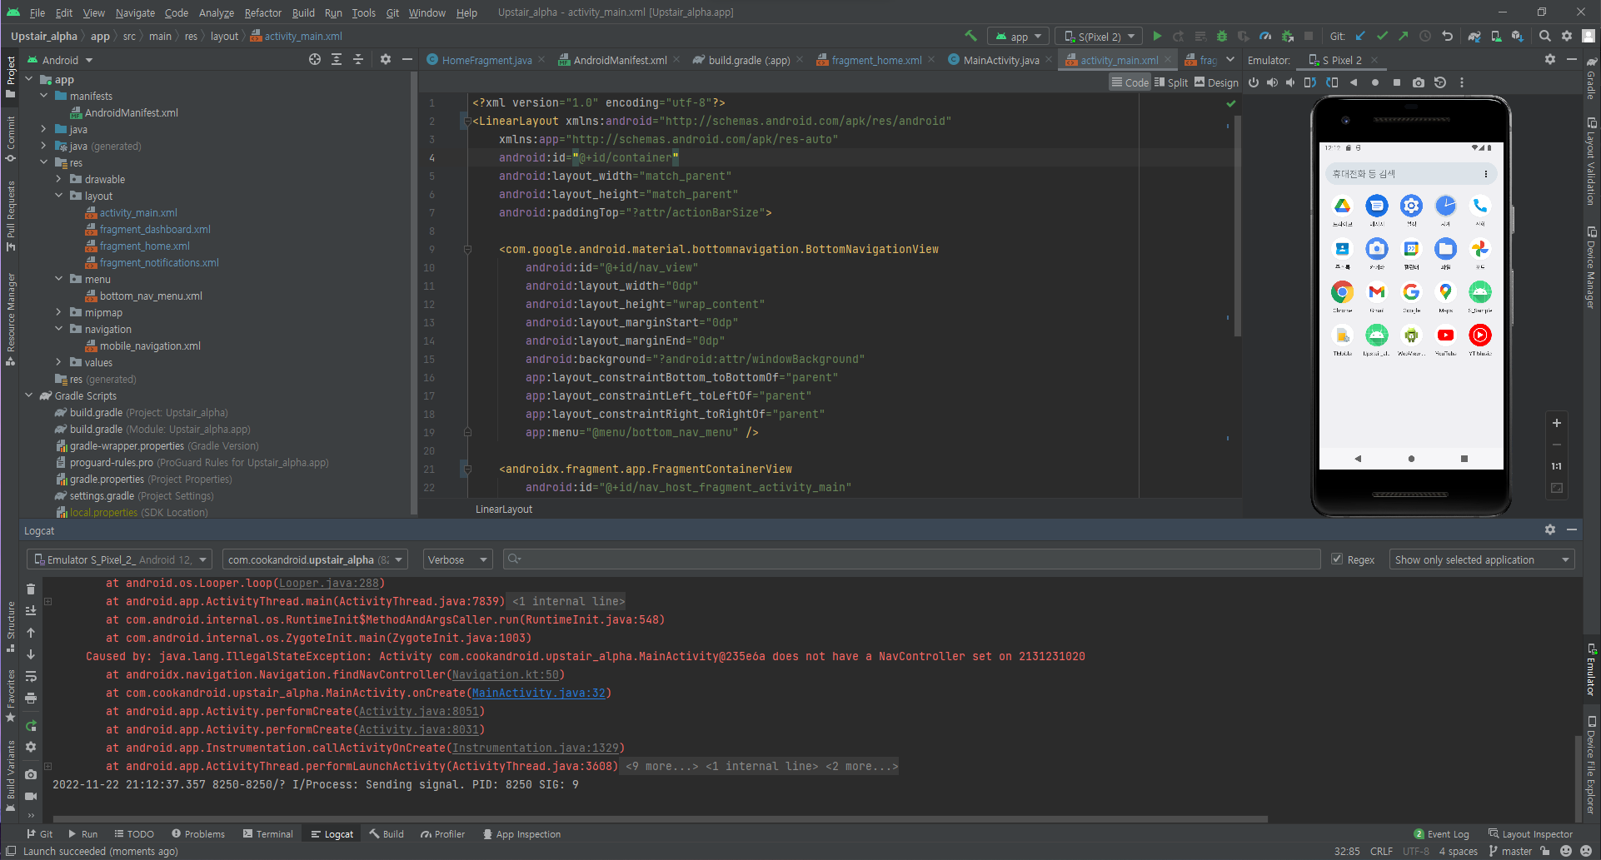
Task: Open fragment_home.xml in the project tree
Action: tap(144, 246)
